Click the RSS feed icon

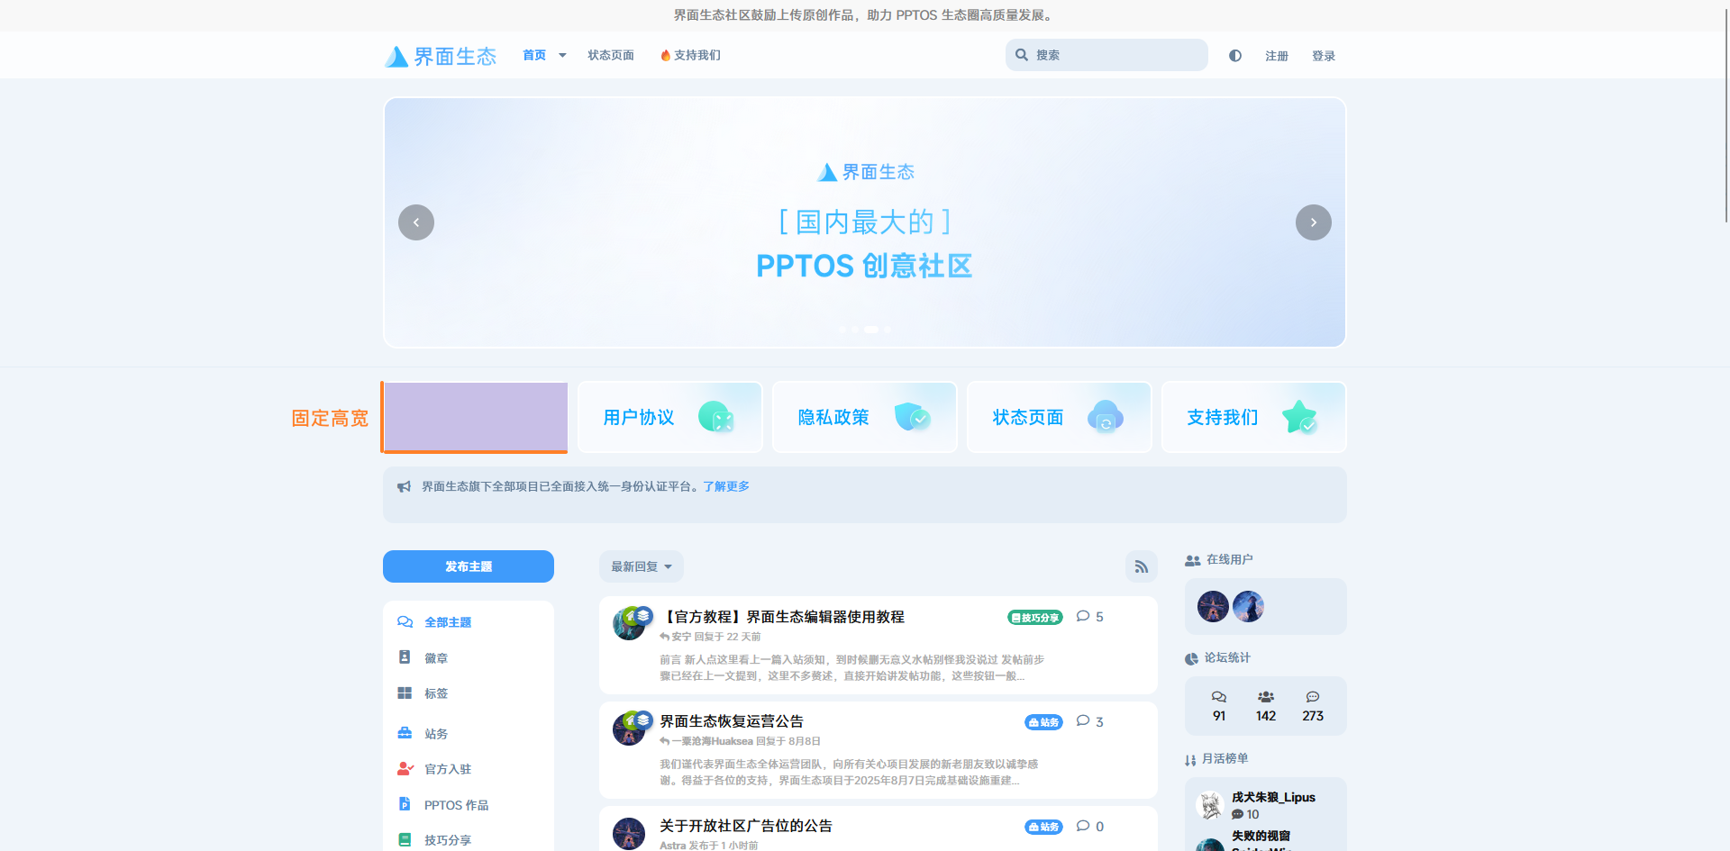[1141, 566]
